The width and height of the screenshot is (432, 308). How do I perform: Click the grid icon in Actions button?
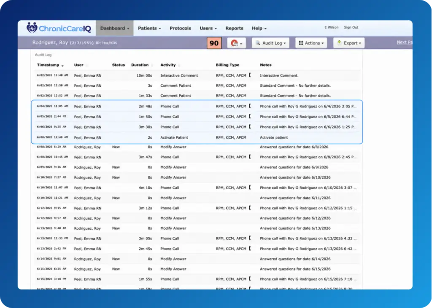point(301,43)
